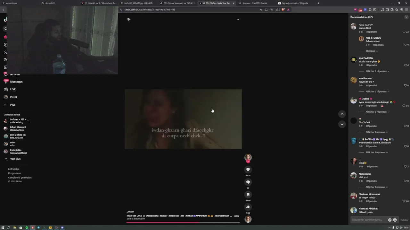The width and height of the screenshot is (410, 230).
Task: Open the Brave wallet icon
Action: click(x=392, y=10)
